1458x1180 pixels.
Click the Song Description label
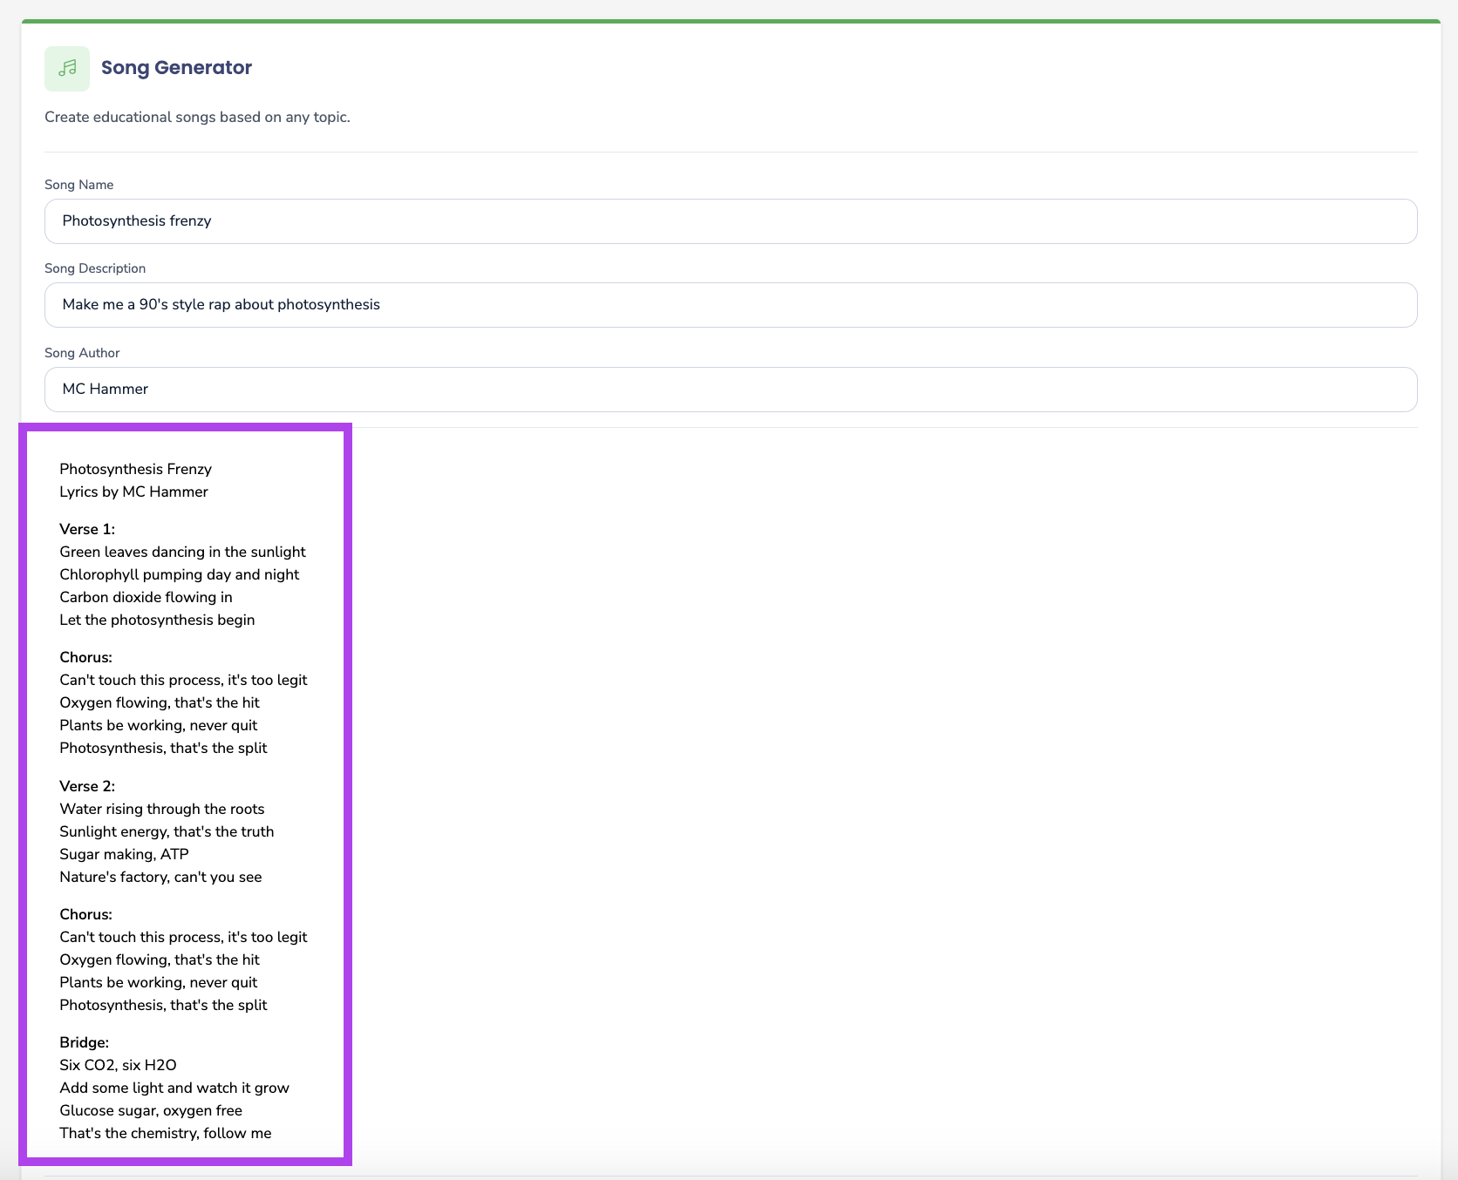(x=95, y=268)
